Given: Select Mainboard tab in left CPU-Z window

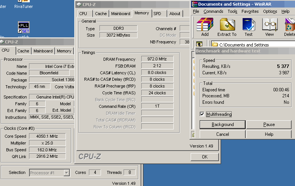Looking at the screenshot, I should [43, 51].
